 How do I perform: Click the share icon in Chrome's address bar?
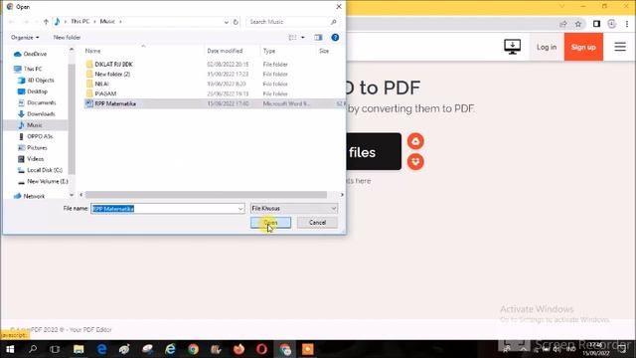(563, 24)
